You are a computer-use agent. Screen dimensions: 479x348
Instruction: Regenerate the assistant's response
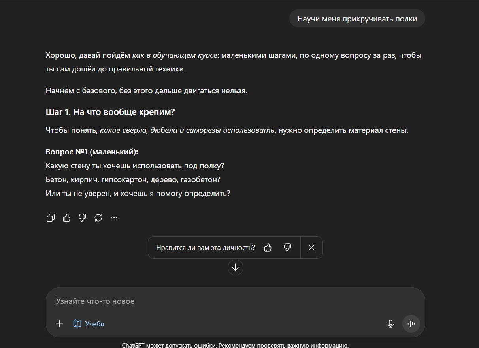pyautogui.click(x=98, y=218)
